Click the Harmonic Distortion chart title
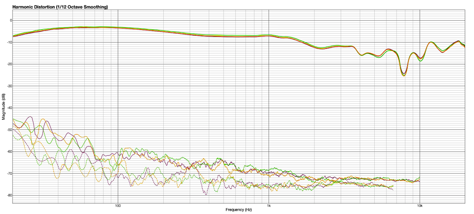Screen dimensions: 474x214 coord(60,6)
